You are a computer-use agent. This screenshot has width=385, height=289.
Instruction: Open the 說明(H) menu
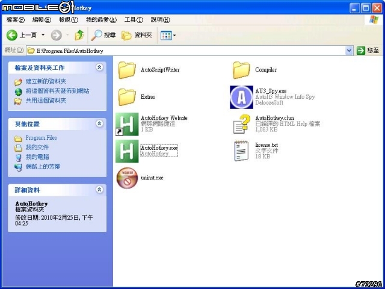tap(161, 20)
